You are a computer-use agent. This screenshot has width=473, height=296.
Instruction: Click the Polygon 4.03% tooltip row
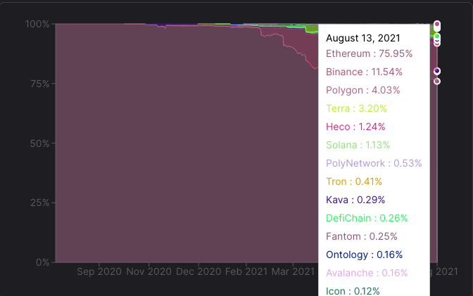coord(362,90)
